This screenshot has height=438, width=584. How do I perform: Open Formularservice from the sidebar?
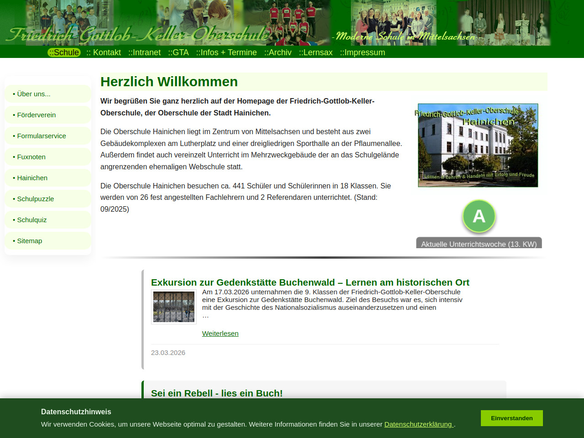tap(40, 136)
